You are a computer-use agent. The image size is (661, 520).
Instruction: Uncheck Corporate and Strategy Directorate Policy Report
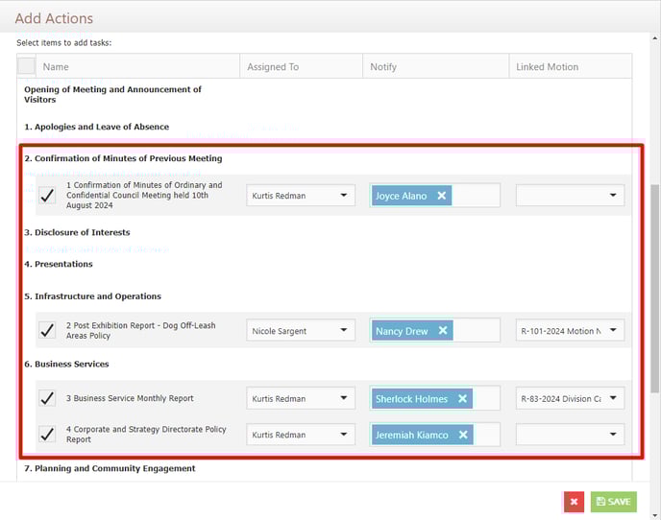(47, 434)
